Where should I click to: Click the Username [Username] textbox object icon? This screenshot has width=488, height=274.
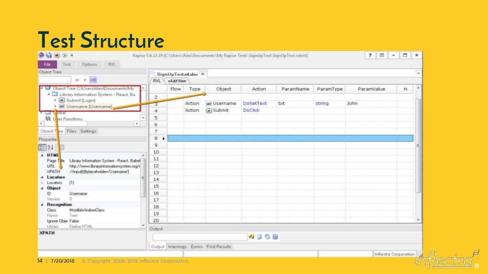[x=61, y=106]
